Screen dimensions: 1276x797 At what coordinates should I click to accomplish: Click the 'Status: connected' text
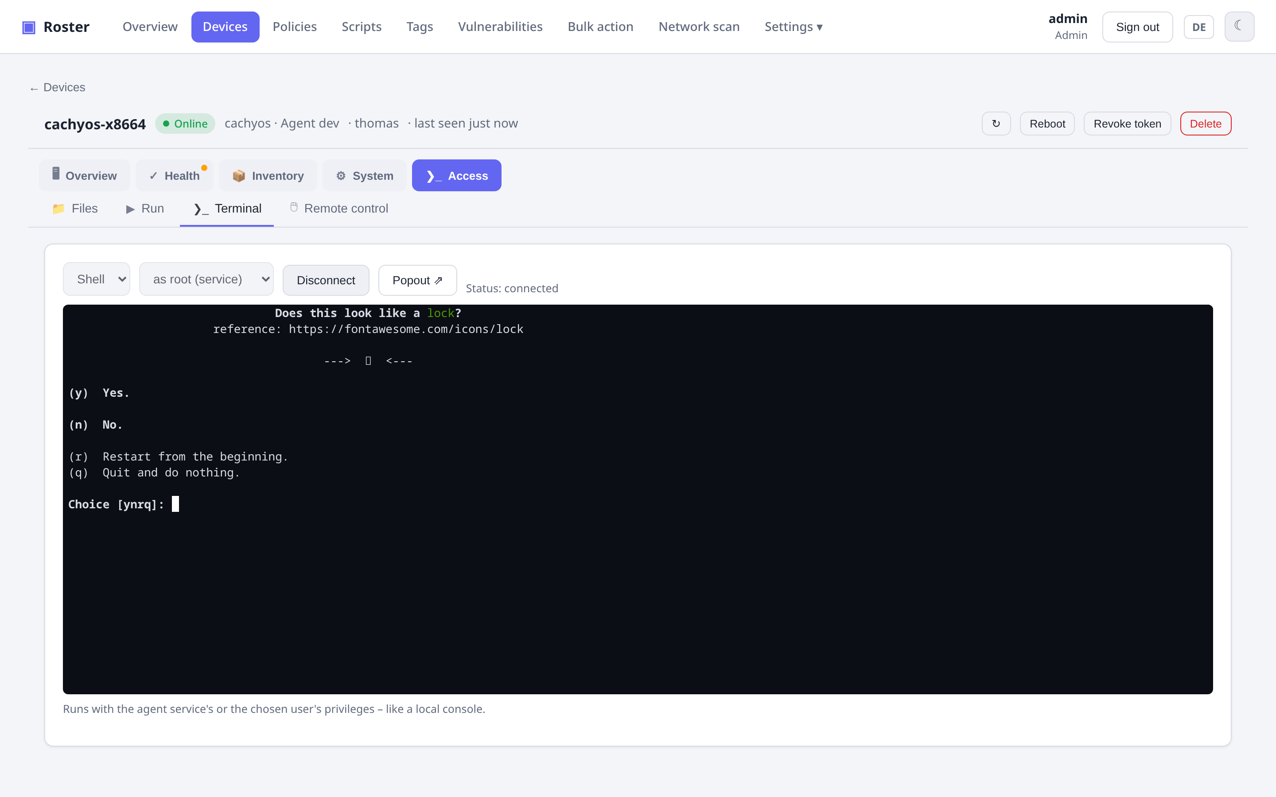pos(512,288)
